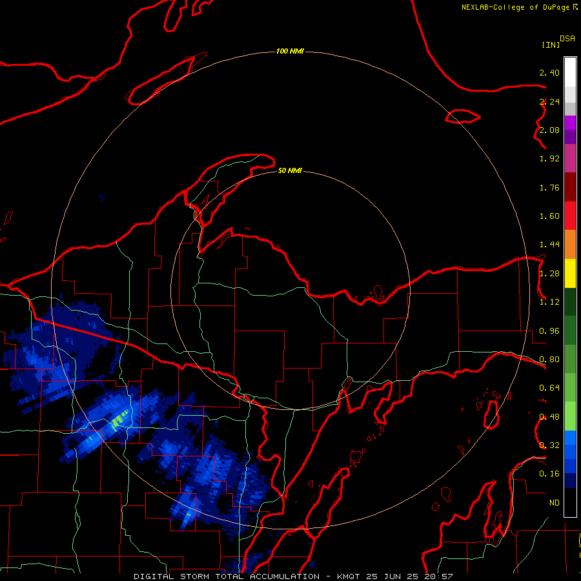
Task: Click the 0.32 legend value
Action: (x=549, y=445)
